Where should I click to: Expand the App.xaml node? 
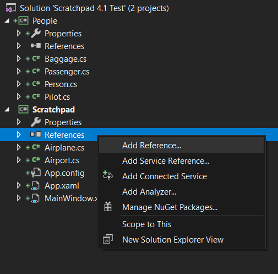19,185
